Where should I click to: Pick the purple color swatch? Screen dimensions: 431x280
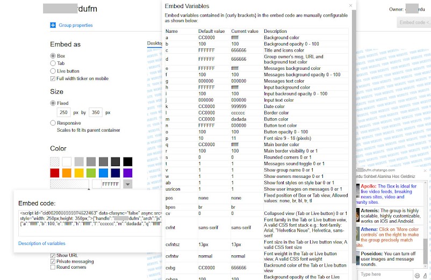click(127, 173)
